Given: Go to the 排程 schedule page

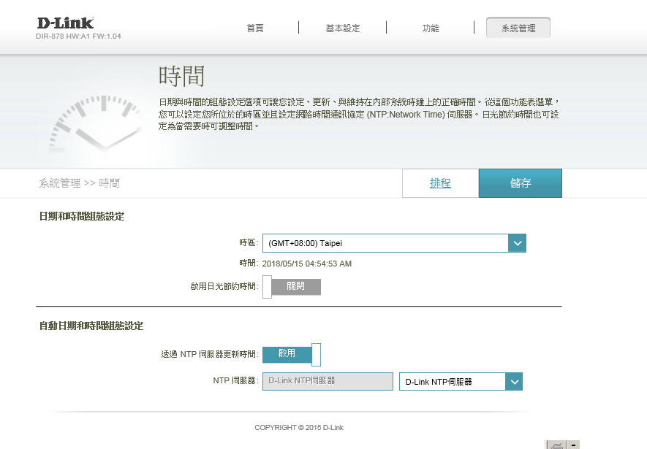Looking at the screenshot, I should tap(440, 183).
